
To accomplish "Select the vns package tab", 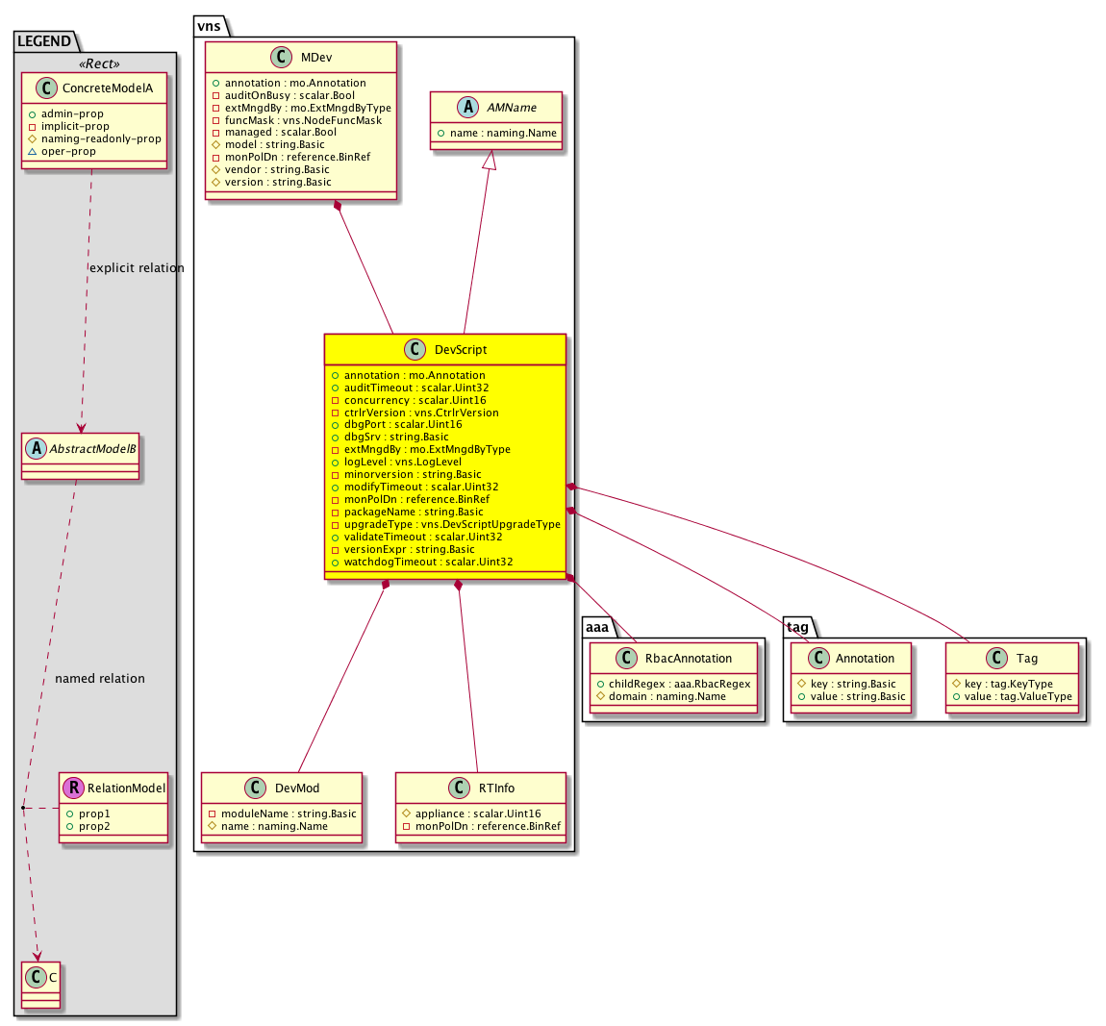I will click(x=209, y=26).
